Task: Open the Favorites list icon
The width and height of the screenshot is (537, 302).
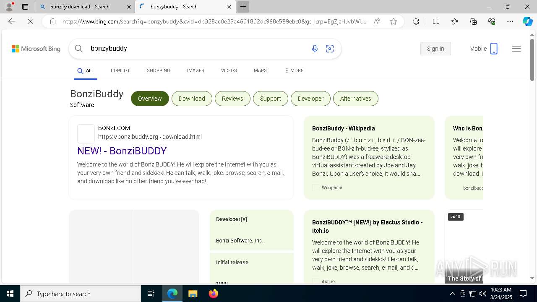Action: tap(455, 21)
